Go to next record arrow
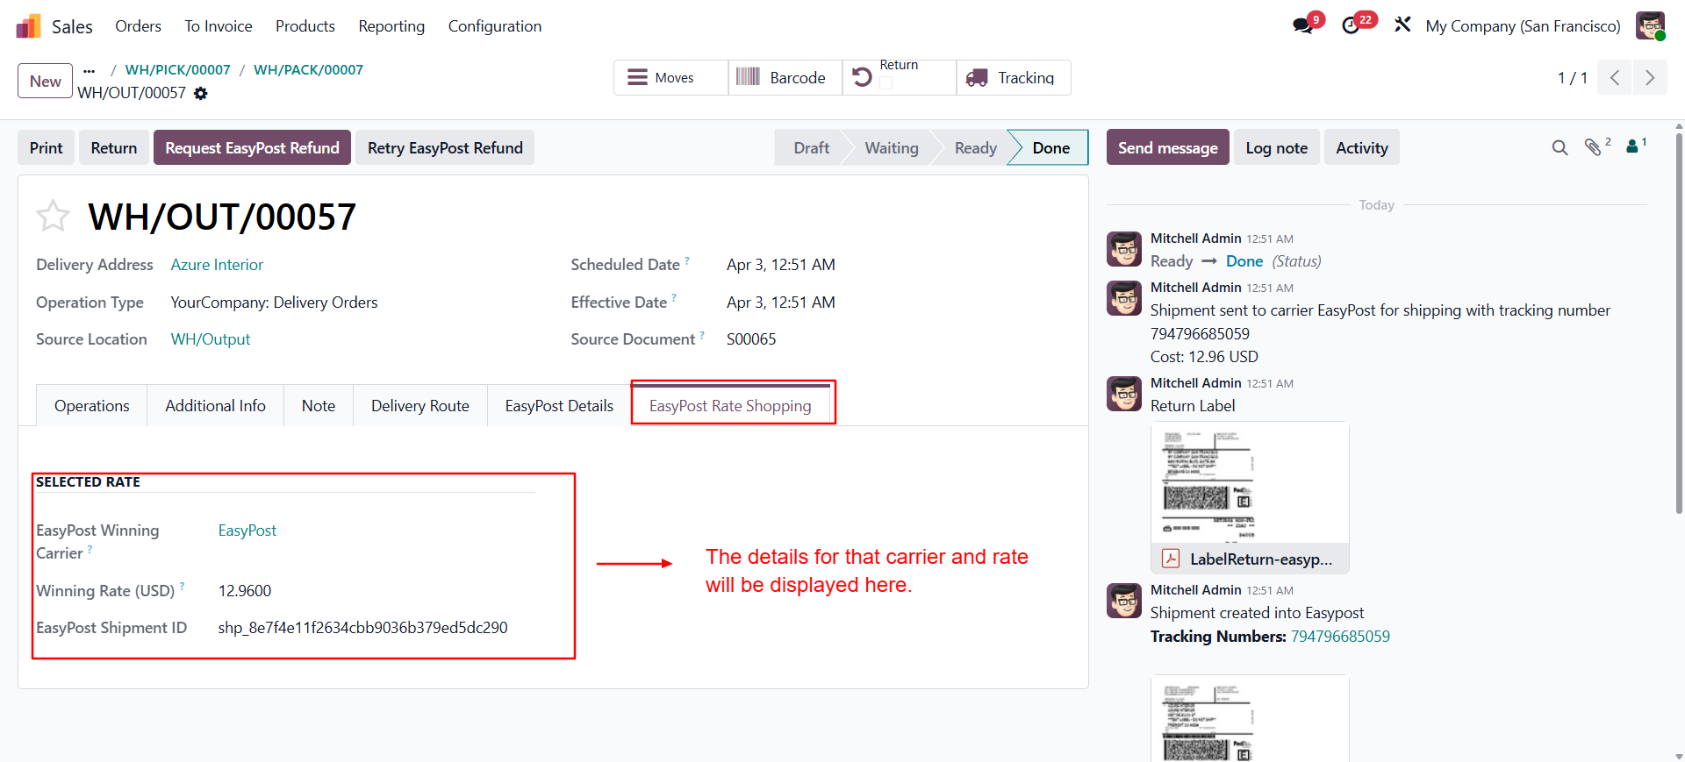 pos(1650,77)
